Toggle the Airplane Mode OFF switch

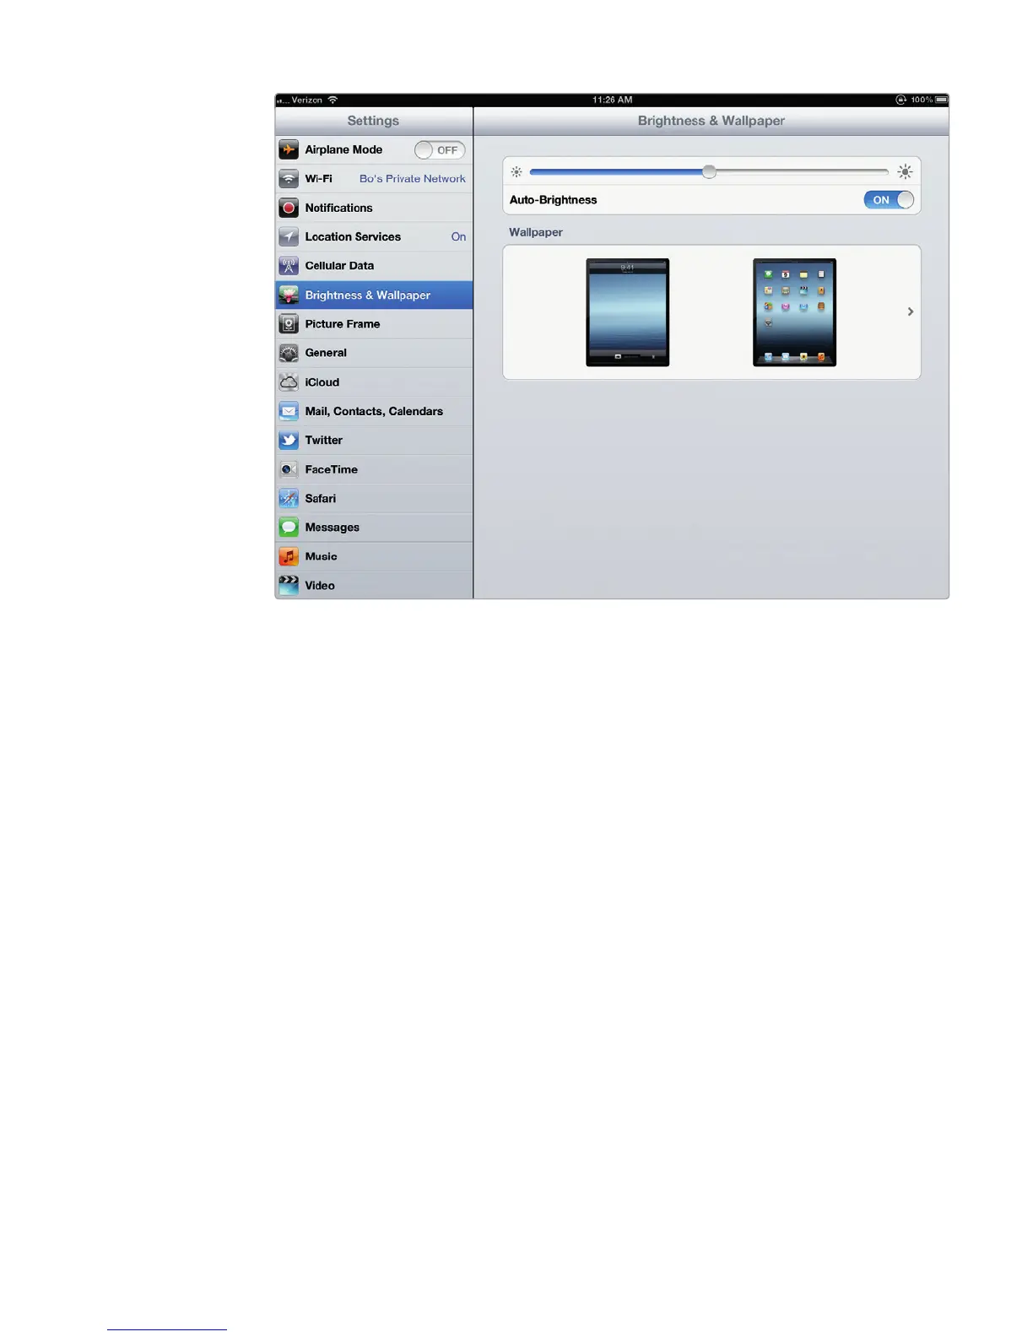440,150
